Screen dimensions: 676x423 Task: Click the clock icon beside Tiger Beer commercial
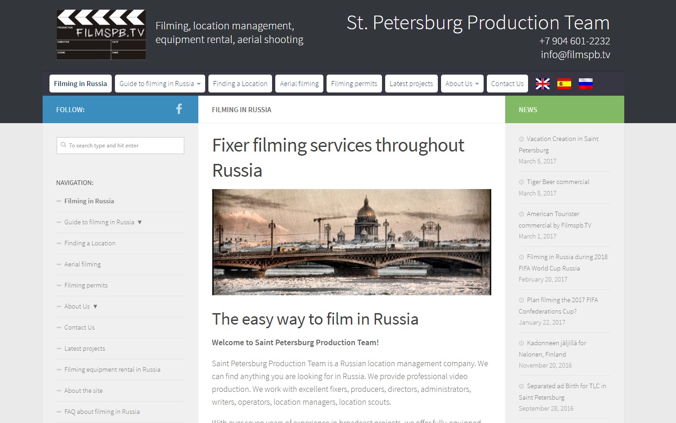(x=521, y=182)
